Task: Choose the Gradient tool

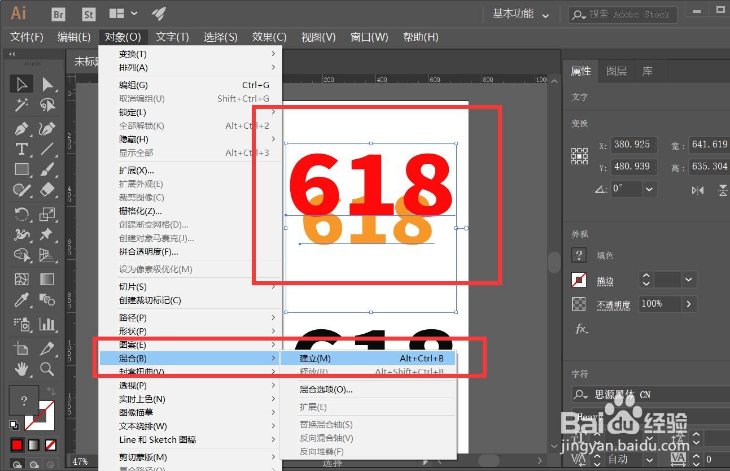Action: 47,278
